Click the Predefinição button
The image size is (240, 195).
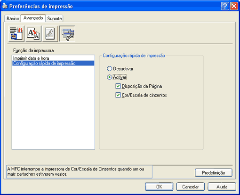[214, 173]
